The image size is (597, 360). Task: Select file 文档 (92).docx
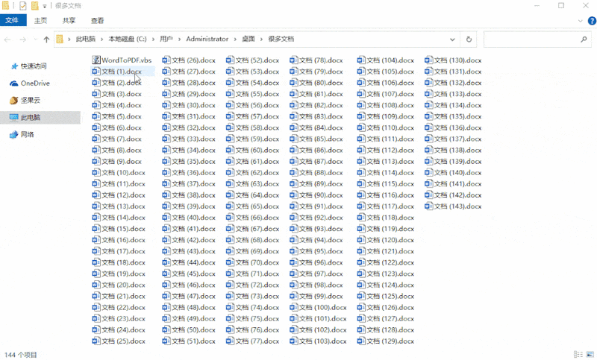click(316, 218)
